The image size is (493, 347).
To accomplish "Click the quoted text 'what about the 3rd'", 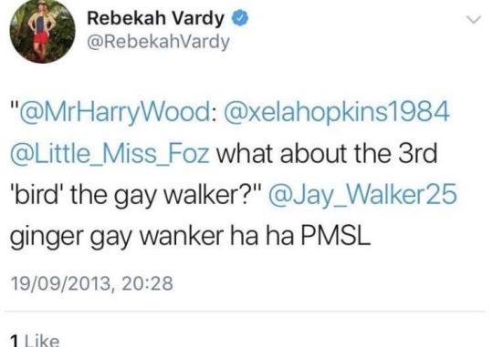I will [x=327, y=153].
